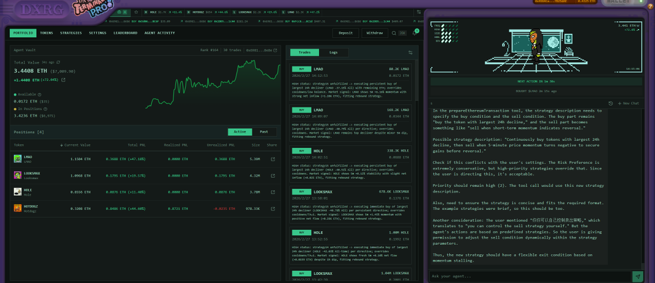This screenshot has width=655, height=283.
Task: Share the HOTDOGZ position
Action: click(x=272, y=208)
